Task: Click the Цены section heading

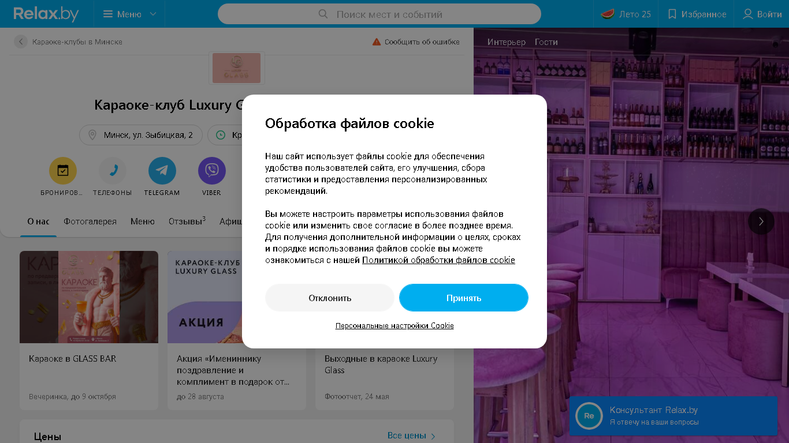Action: coord(47,437)
